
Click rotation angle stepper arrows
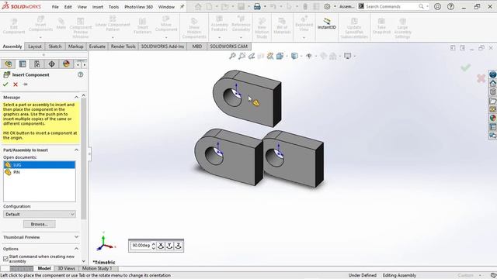[154, 246]
